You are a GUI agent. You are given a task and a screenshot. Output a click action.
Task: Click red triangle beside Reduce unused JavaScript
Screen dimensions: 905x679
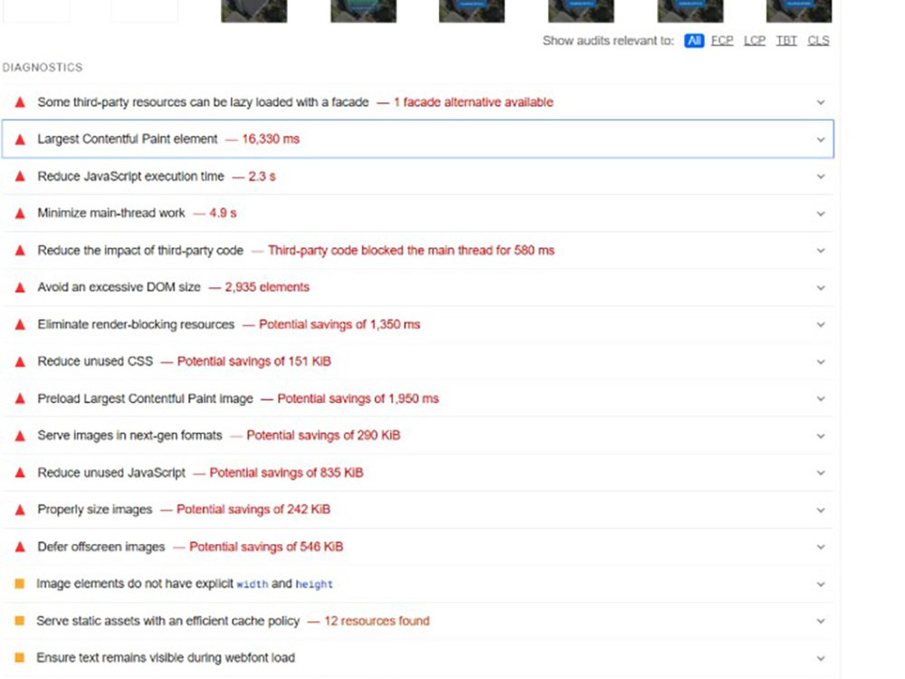click(x=20, y=473)
